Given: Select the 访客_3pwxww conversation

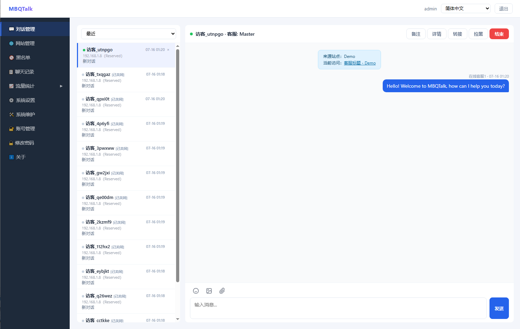Looking at the screenshot, I should pyautogui.click(x=126, y=154).
